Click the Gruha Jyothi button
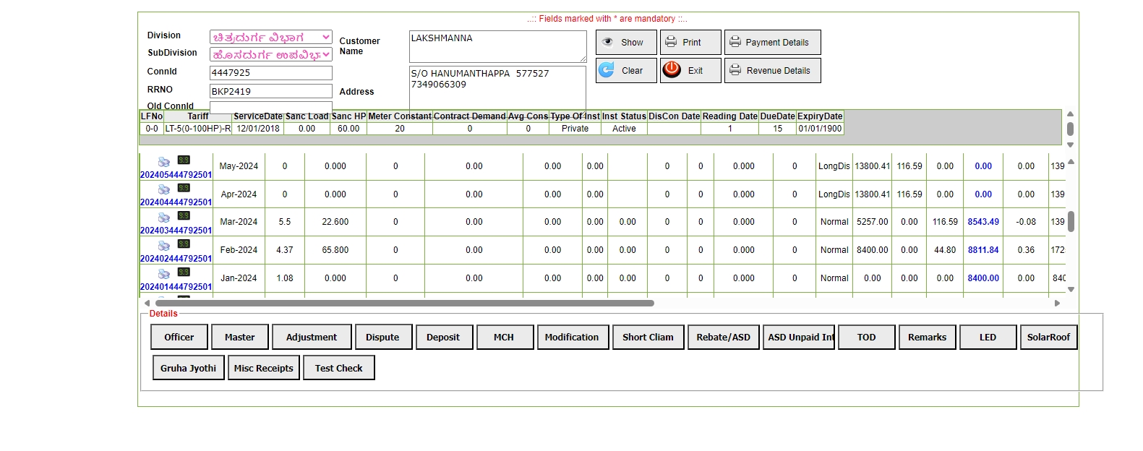The height and width of the screenshot is (451, 1143). [188, 368]
